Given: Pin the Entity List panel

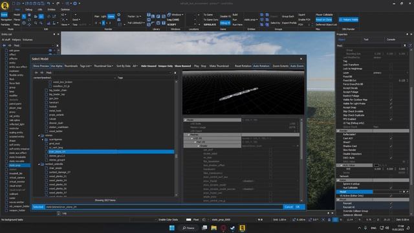Looking at the screenshot, I should click(x=54, y=34).
